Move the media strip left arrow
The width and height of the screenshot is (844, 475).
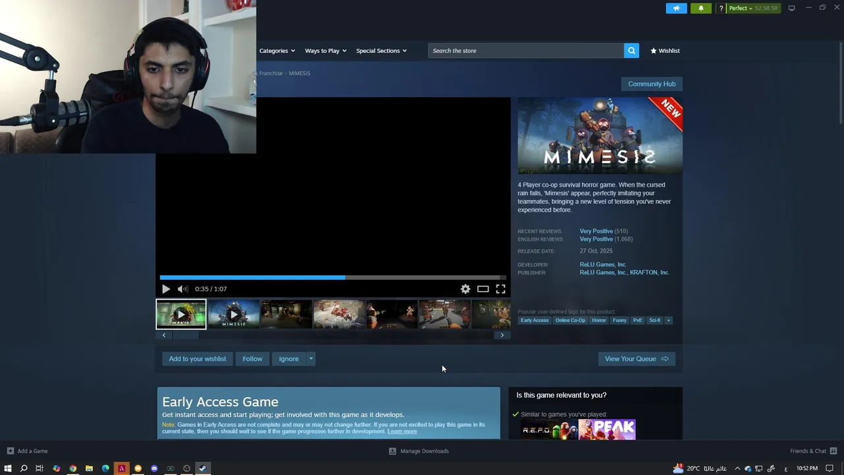pos(164,335)
